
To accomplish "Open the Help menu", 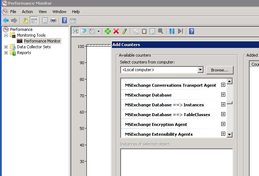I will 76,12.
